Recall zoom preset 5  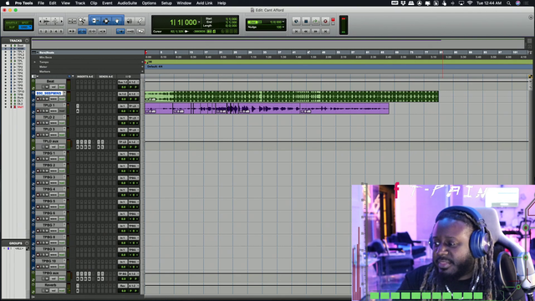pos(61,31)
